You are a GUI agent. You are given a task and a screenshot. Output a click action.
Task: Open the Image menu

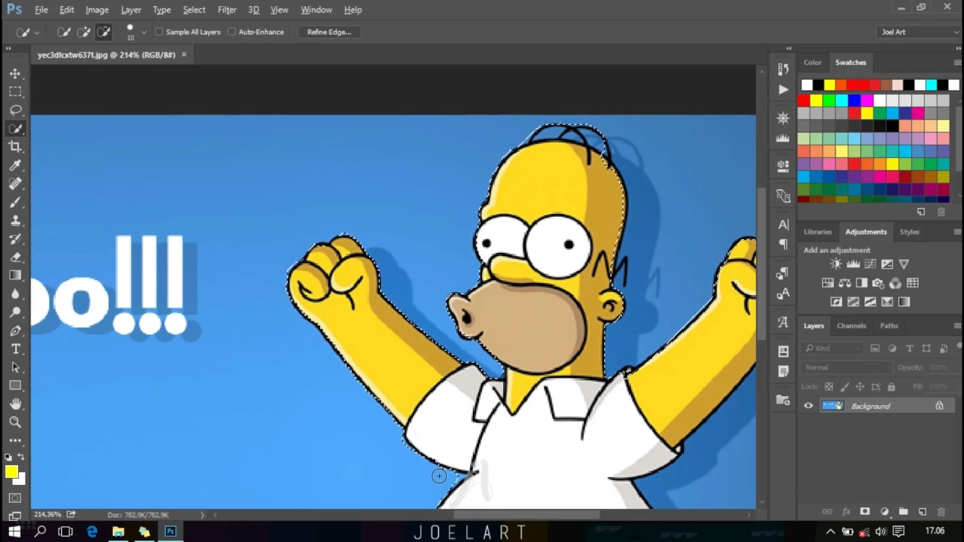[x=96, y=10]
